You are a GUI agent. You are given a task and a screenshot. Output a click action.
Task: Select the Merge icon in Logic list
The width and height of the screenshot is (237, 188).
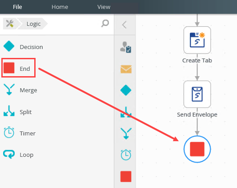(x=9, y=90)
